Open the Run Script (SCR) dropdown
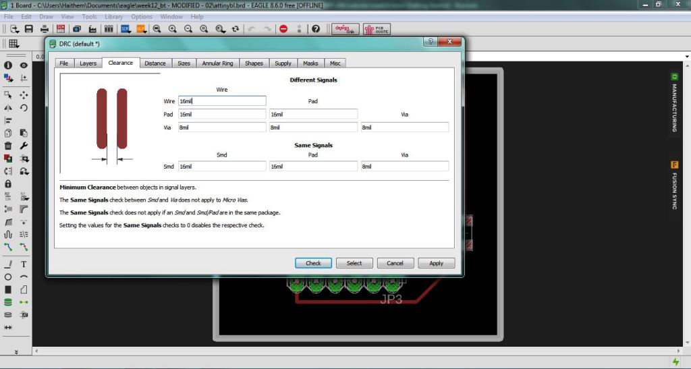691x369 pixels. [126, 29]
